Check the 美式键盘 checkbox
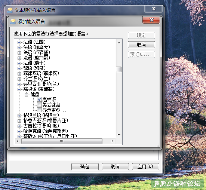206x190 pixels. click(x=39, y=105)
